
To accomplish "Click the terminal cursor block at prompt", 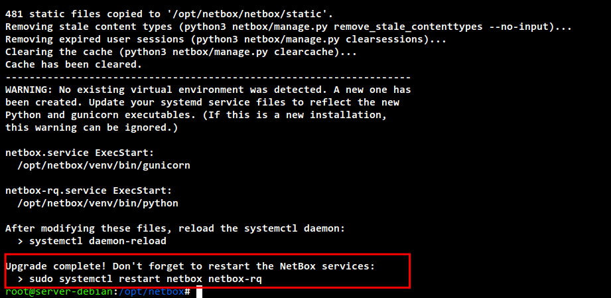I will (x=199, y=292).
